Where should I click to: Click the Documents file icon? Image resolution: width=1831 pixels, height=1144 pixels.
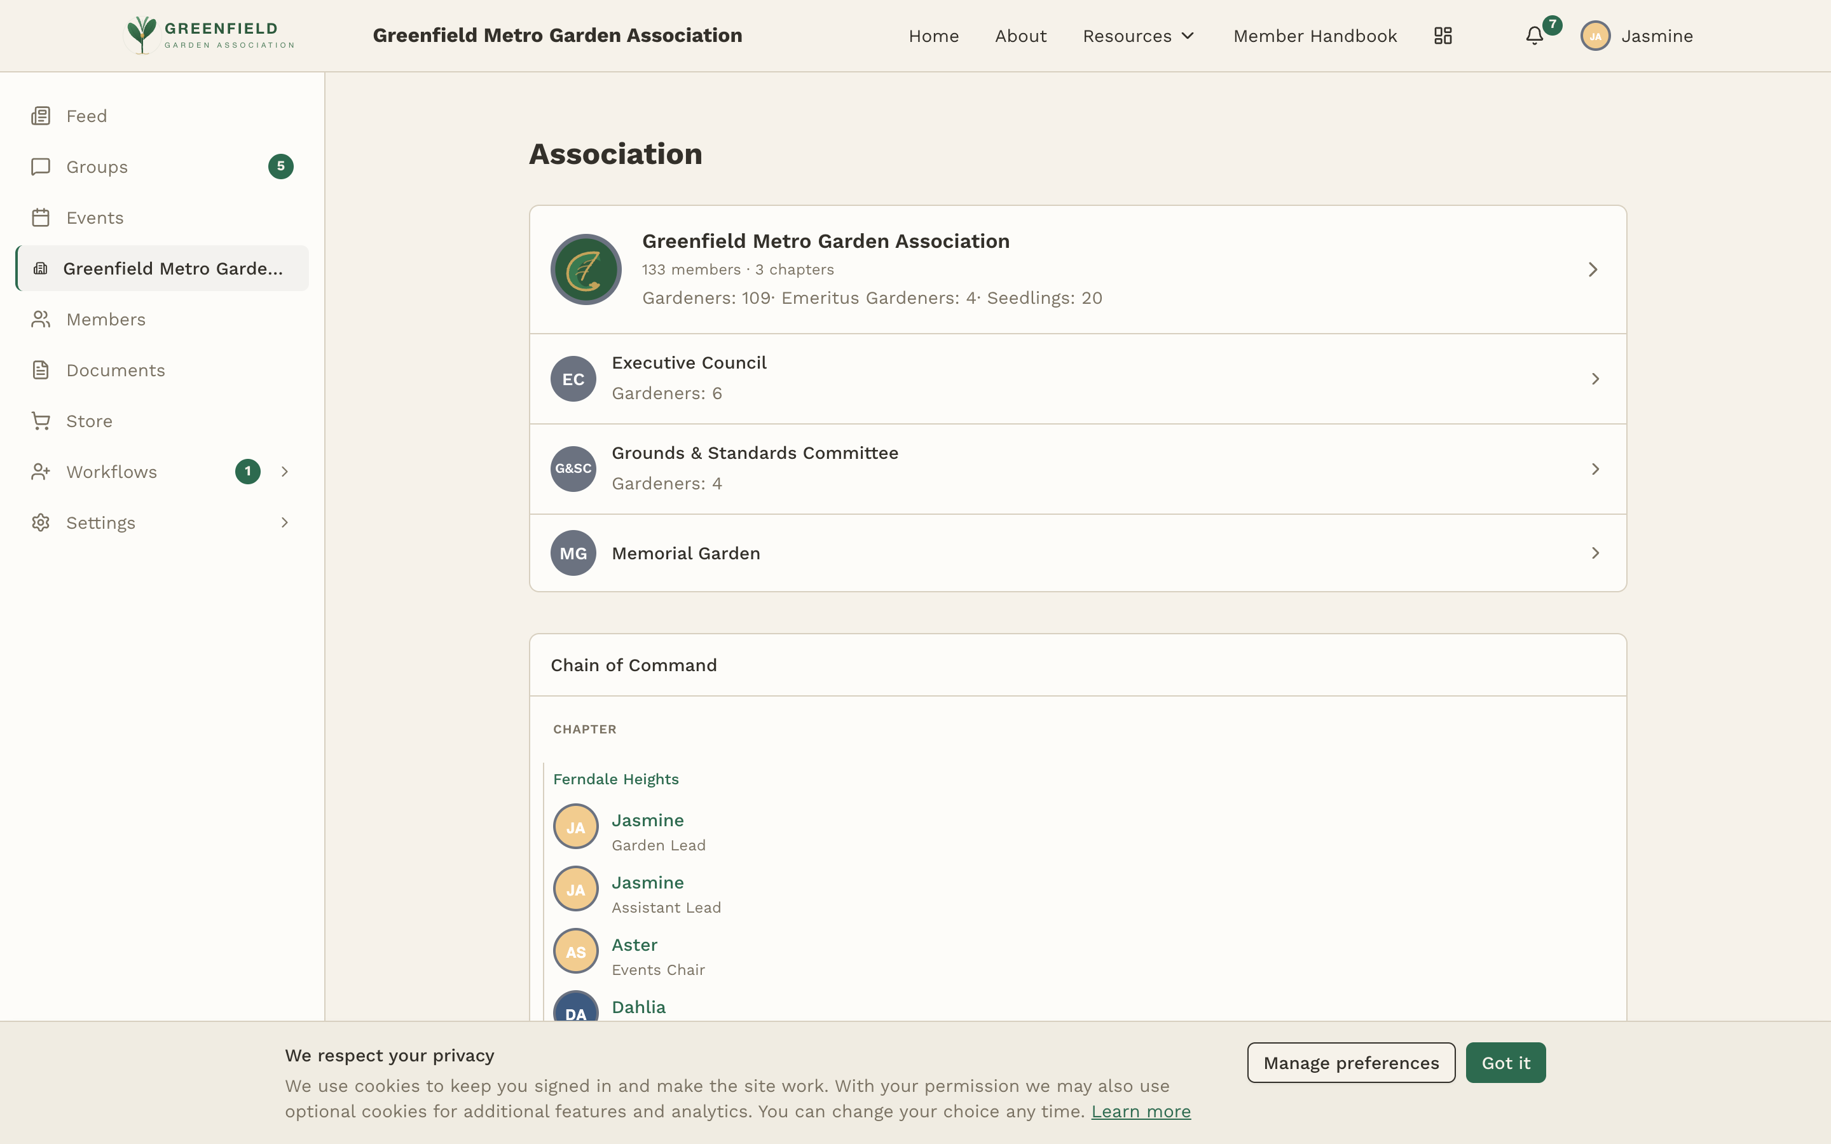click(41, 370)
